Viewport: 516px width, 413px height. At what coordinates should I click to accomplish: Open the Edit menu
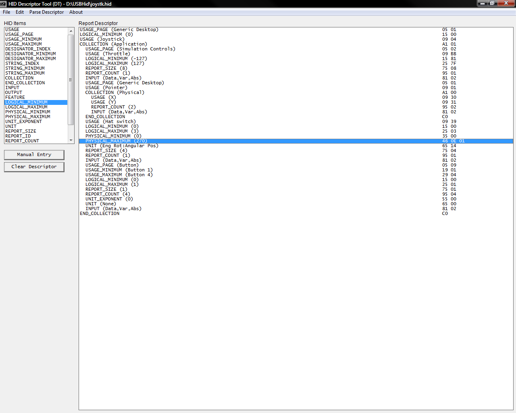click(x=20, y=12)
